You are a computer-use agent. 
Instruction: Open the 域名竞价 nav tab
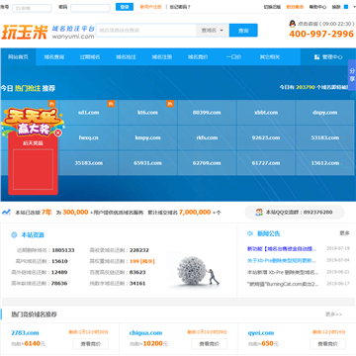click(x=198, y=57)
